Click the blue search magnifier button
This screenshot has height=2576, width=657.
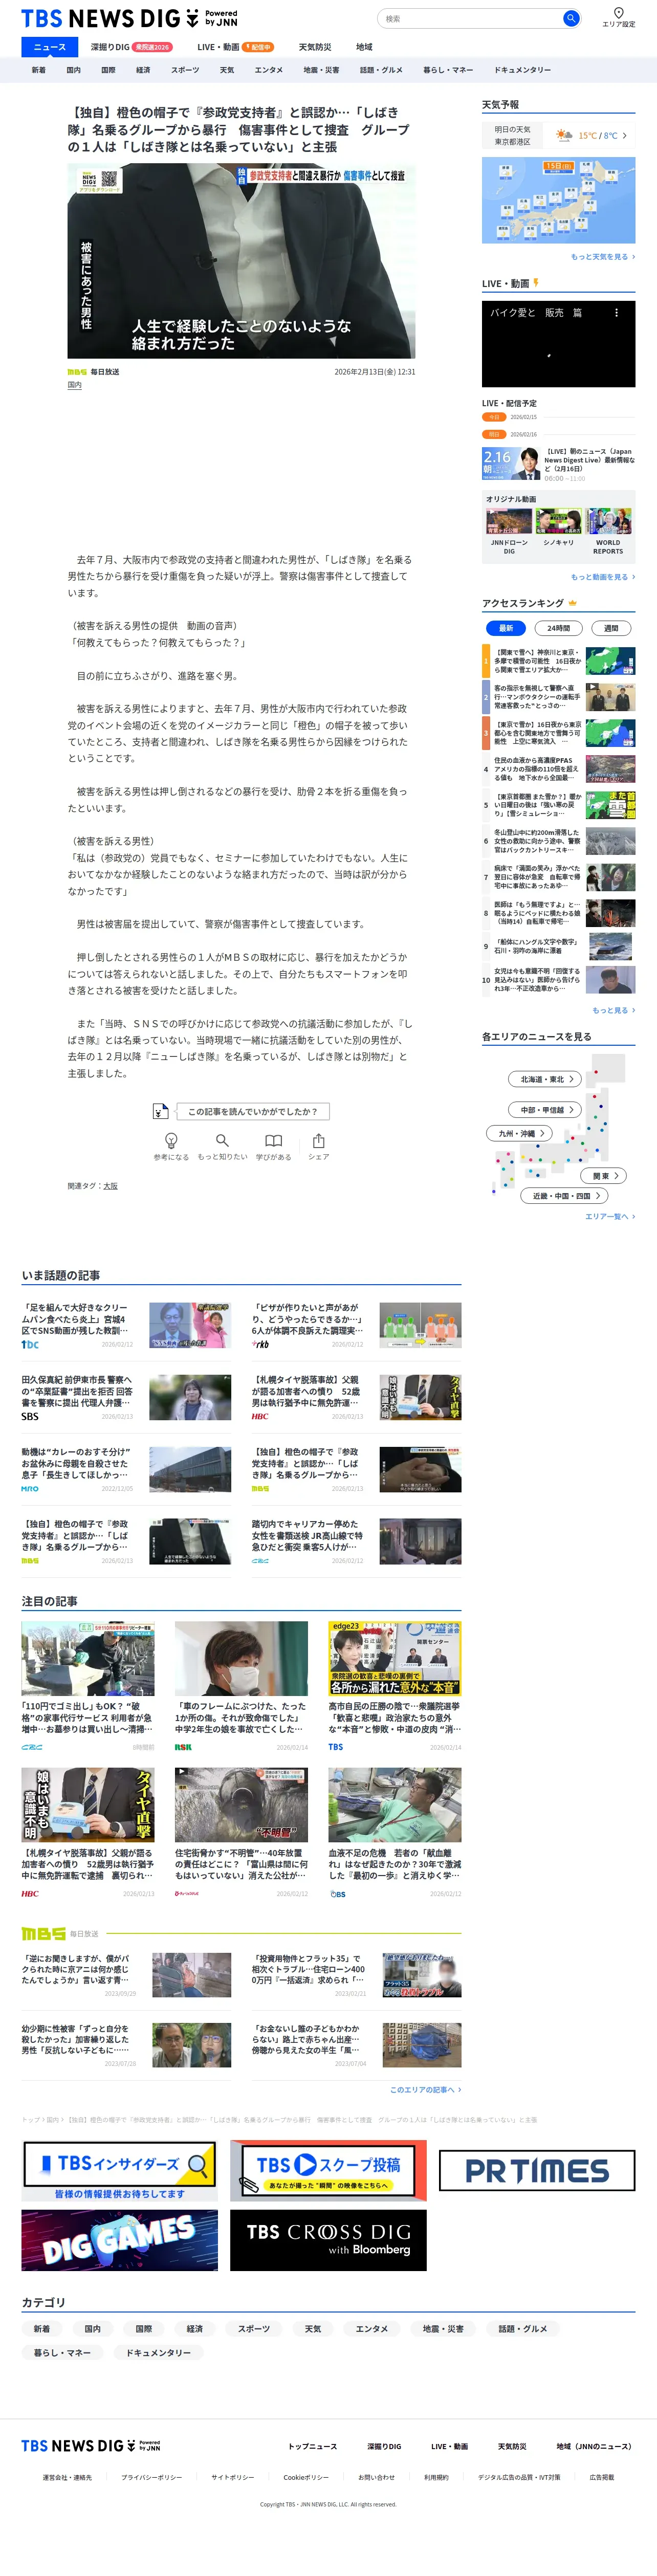[570, 18]
